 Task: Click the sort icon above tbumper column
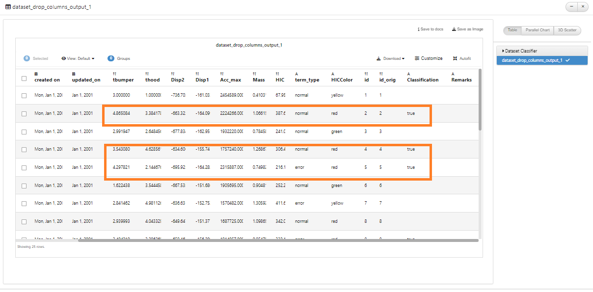tap(114, 74)
